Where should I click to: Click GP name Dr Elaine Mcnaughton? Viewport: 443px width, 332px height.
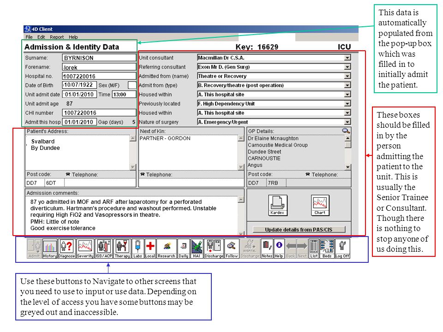pos(273,138)
